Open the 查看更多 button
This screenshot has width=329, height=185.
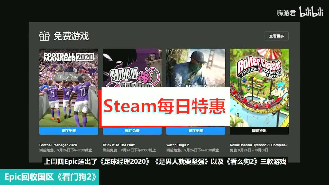click(277, 36)
